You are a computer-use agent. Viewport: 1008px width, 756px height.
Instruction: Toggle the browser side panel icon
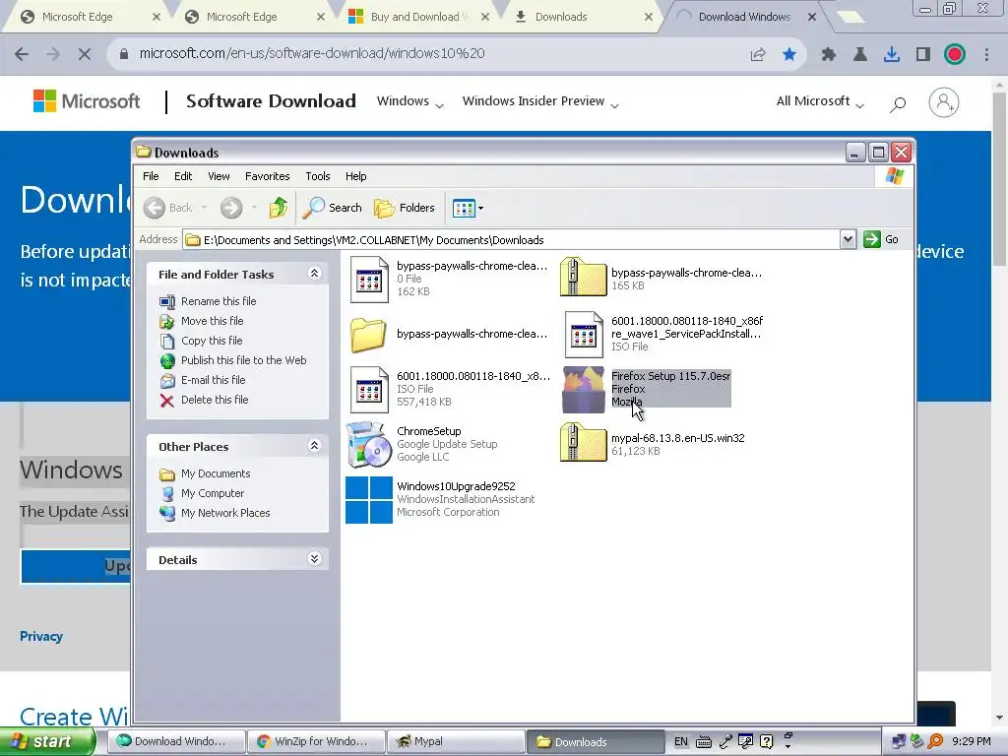923,54
